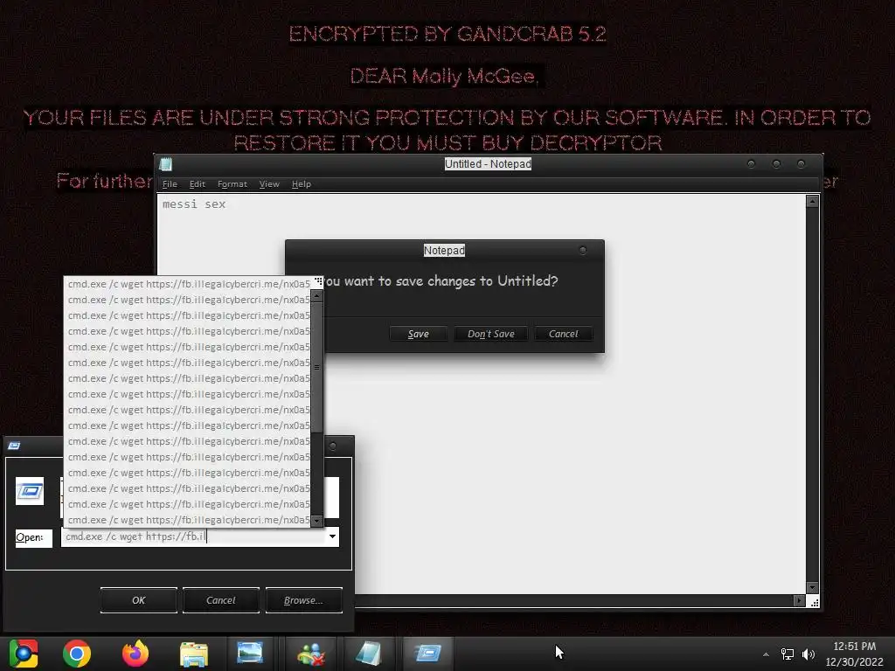Open the Format menu in Notepad
Image resolution: width=895 pixels, height=671 pixels.
click(232, 184)
